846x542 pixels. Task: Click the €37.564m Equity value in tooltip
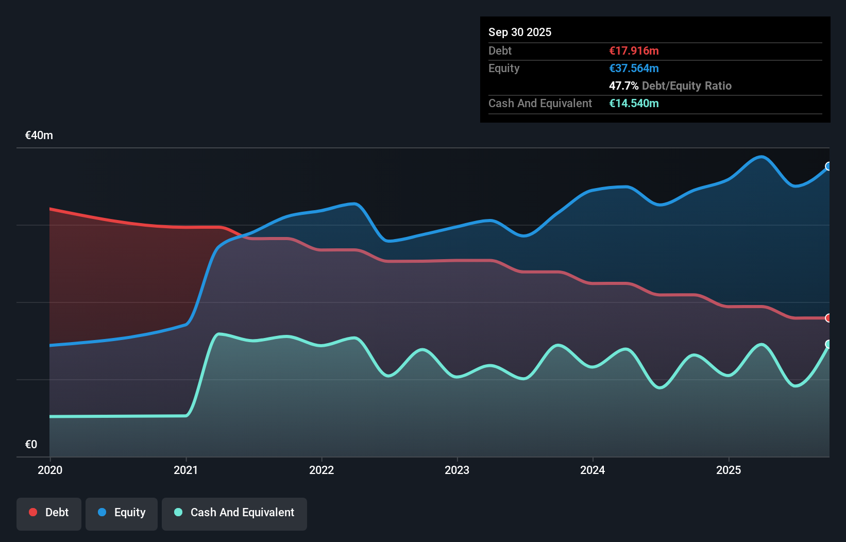click(634, 68)
